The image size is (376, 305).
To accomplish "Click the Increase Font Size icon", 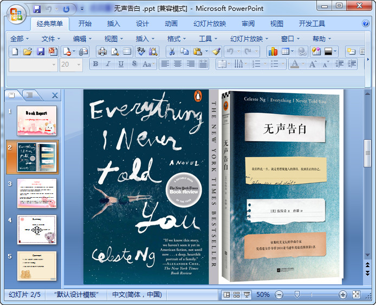I will click(x=313, y=64).
